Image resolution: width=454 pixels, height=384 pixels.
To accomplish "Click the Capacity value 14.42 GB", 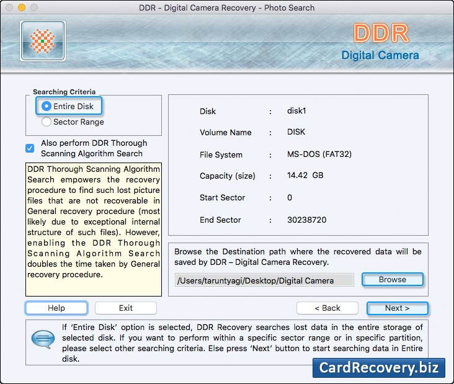I will (305, 175).
